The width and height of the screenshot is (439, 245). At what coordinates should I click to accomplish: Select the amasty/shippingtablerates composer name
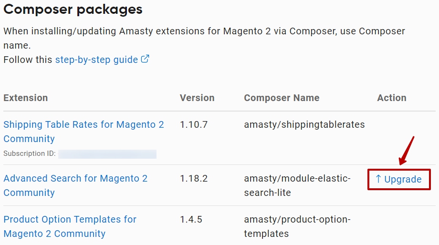[x=304, y=124]
